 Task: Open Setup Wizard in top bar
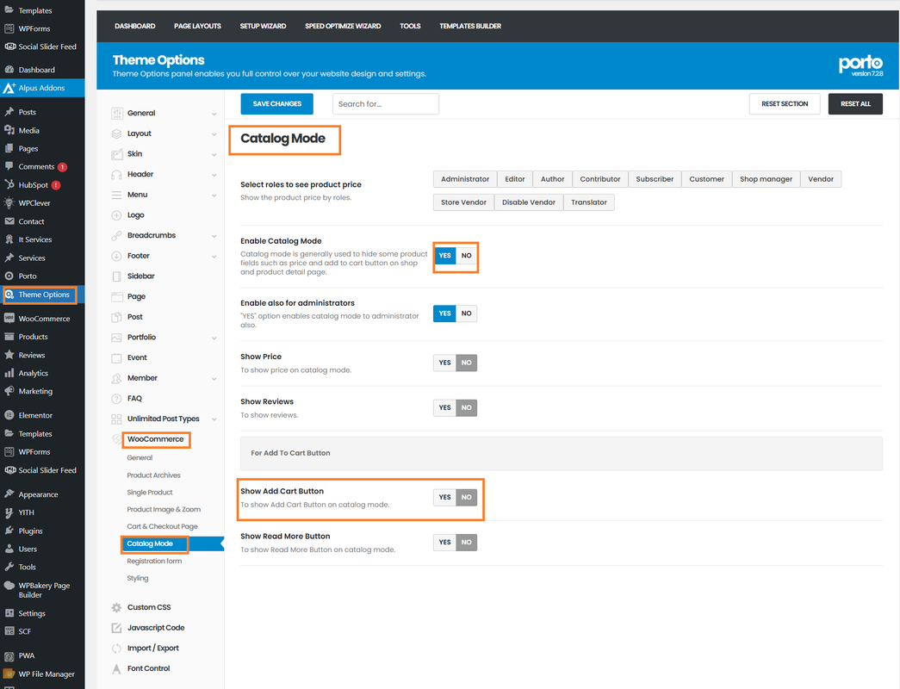[x=263, y=27]
